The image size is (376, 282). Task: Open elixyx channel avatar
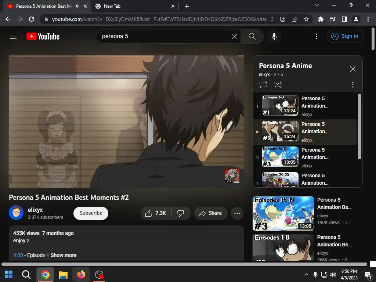(16, 213)
